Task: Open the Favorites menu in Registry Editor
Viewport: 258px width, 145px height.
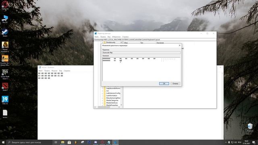Action: tap(116, 37)
